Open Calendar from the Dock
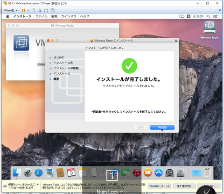Viewport: 224px width, 194px height. click(x=71, y=172)
